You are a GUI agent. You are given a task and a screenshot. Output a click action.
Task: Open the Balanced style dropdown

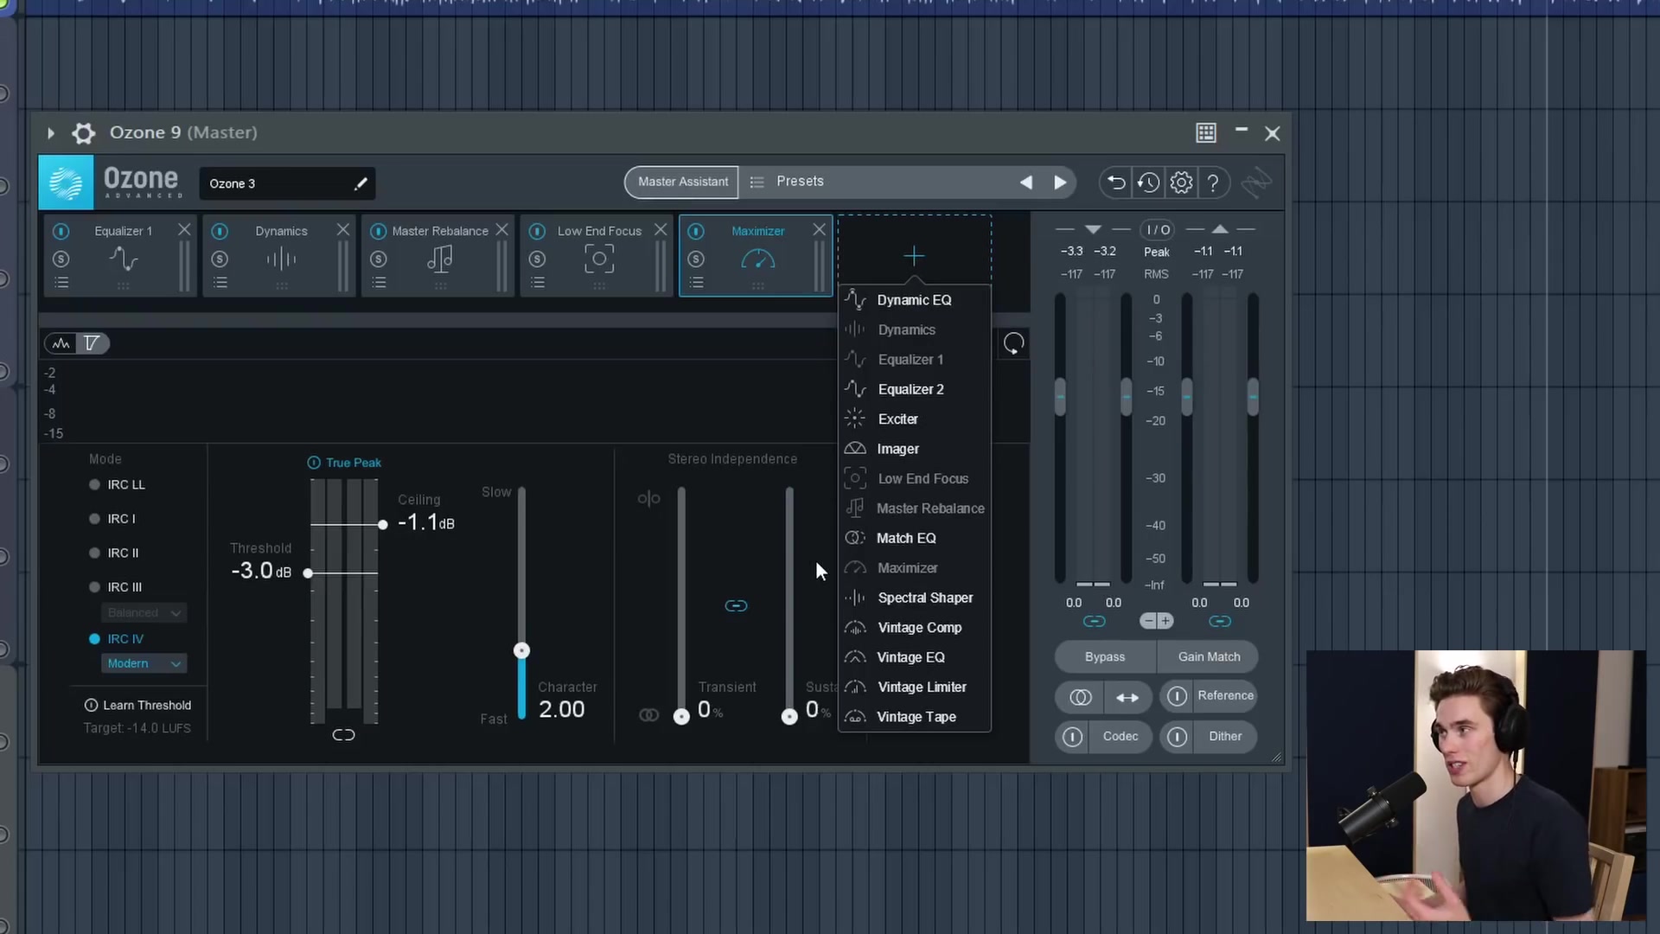tap(144, 612)
